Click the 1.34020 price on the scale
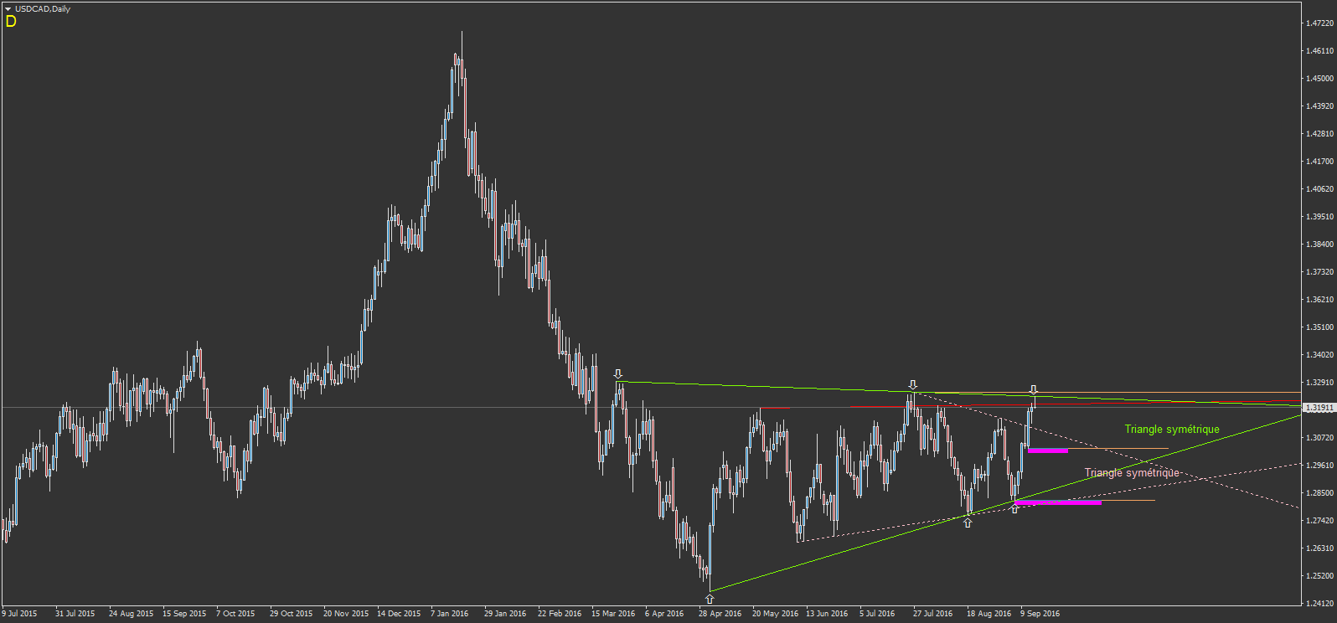This screenshot has width=1337, height=623. coord(1319,355)
